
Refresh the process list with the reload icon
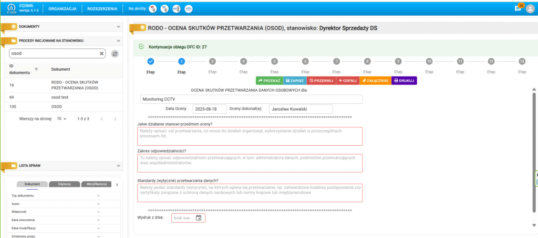click(x=115, y=53)
